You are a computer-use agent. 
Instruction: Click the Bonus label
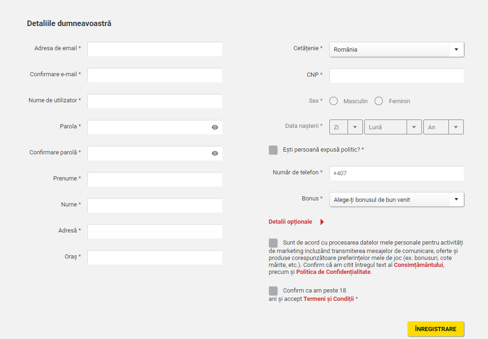click(x=312, y=199)
